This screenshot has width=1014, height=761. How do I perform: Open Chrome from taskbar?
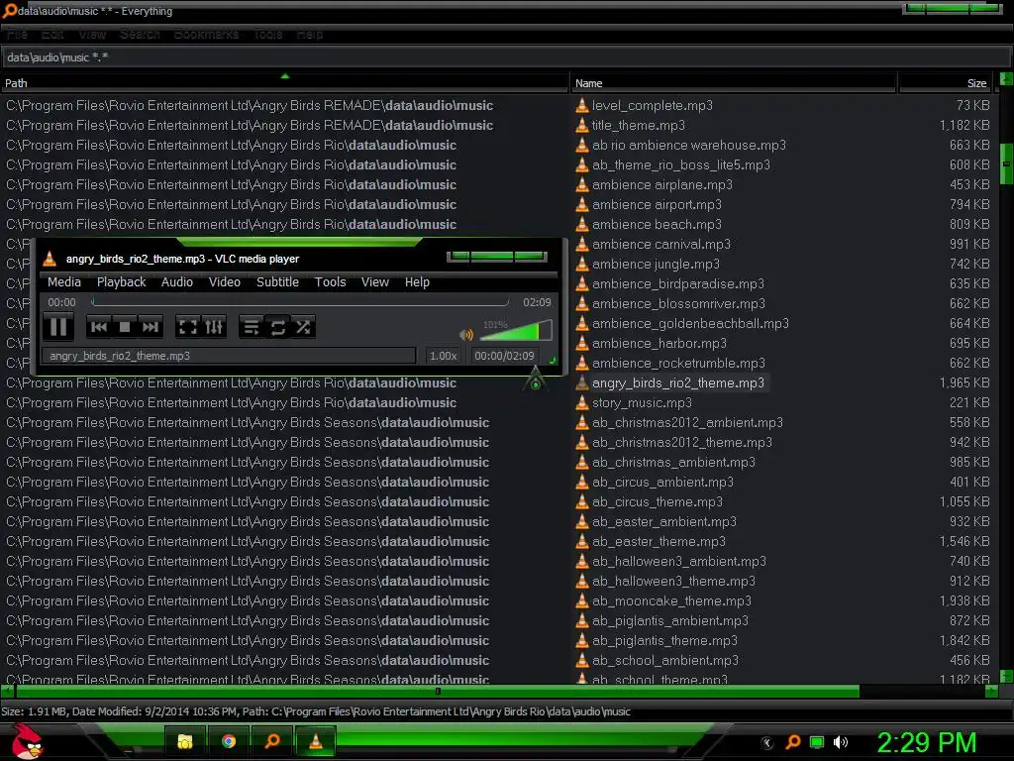[229, 741]
